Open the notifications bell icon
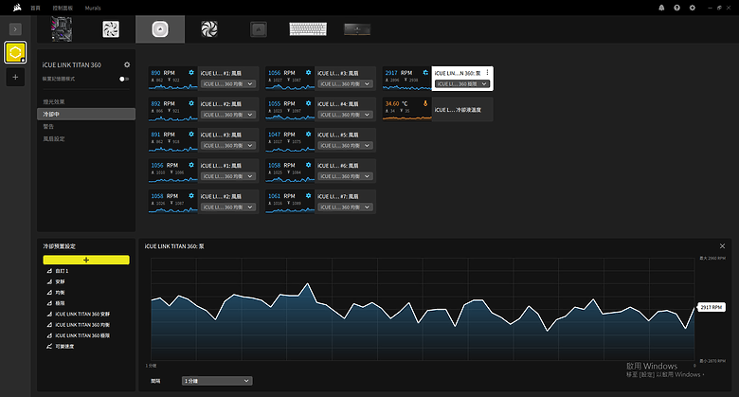 point(661,7)
